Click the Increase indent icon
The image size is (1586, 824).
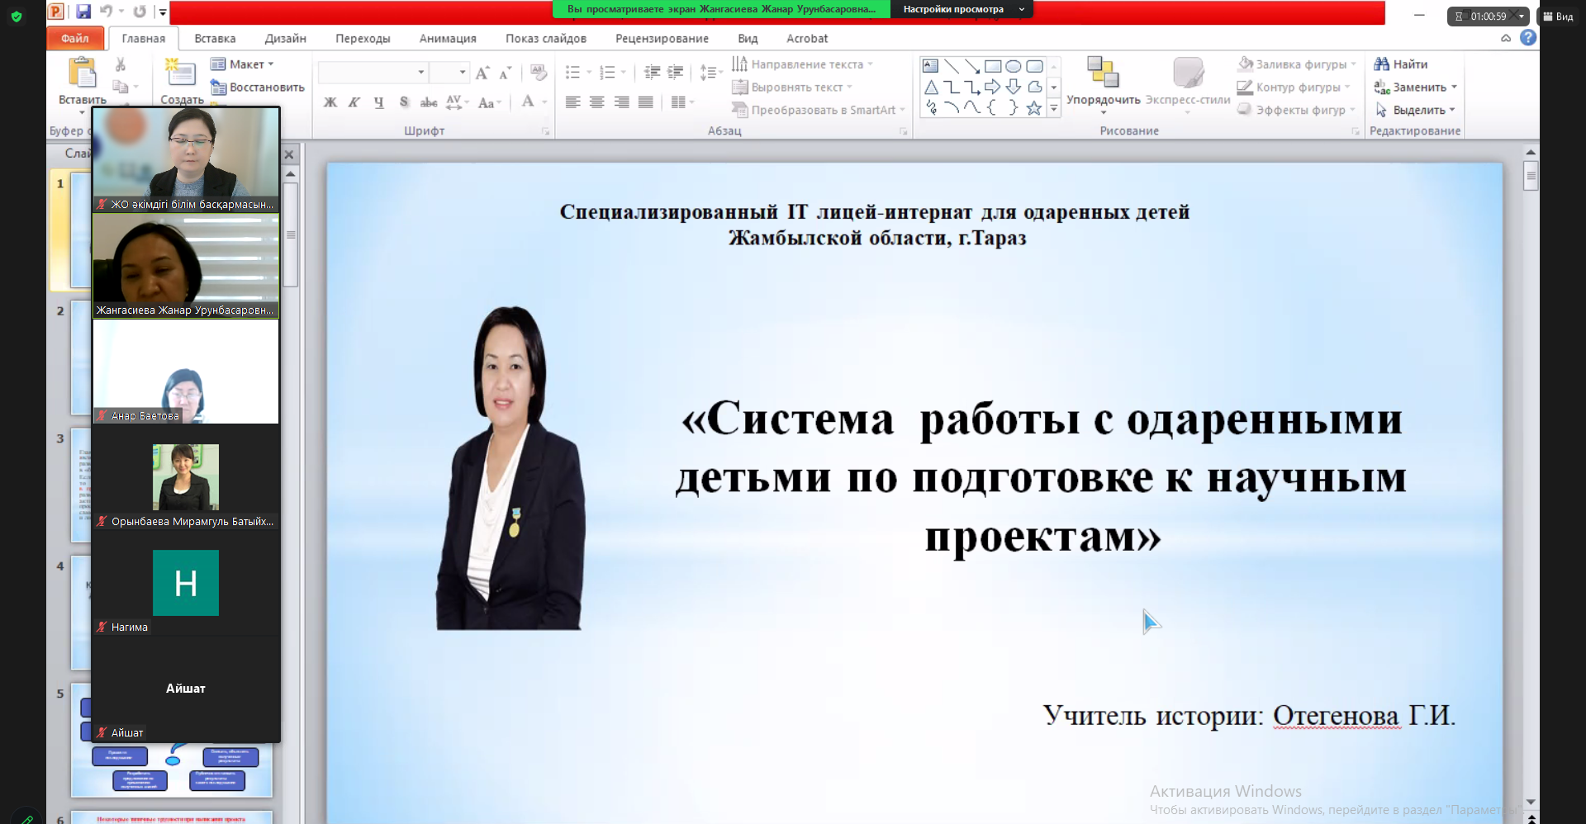pos(675,73)
